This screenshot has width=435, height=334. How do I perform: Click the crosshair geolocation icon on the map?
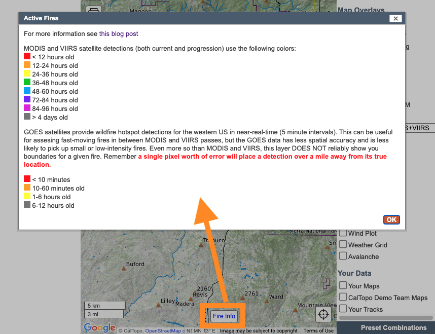[323, 314]
